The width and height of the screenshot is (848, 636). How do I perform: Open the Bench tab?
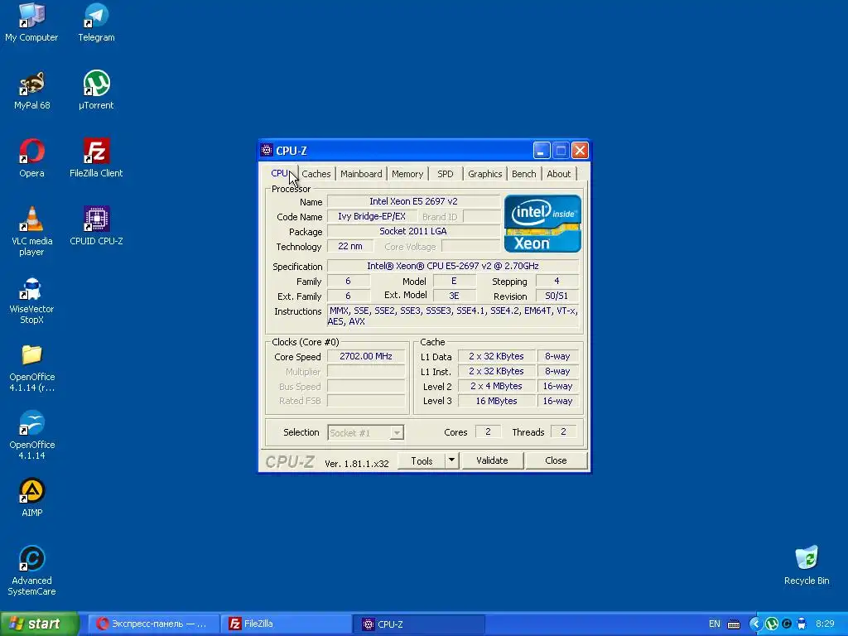pyautogui.click(x=523, y=174)
